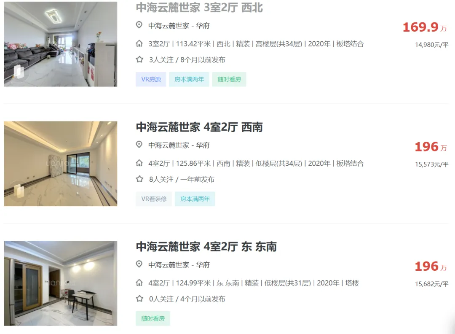Open the dining table room photo thumbnail
Viewport: 455px width, 334px height.
[x=61, y=283]
